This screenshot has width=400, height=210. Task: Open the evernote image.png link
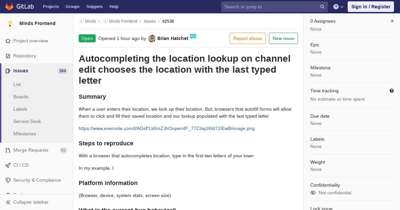(x=167, y=128)
